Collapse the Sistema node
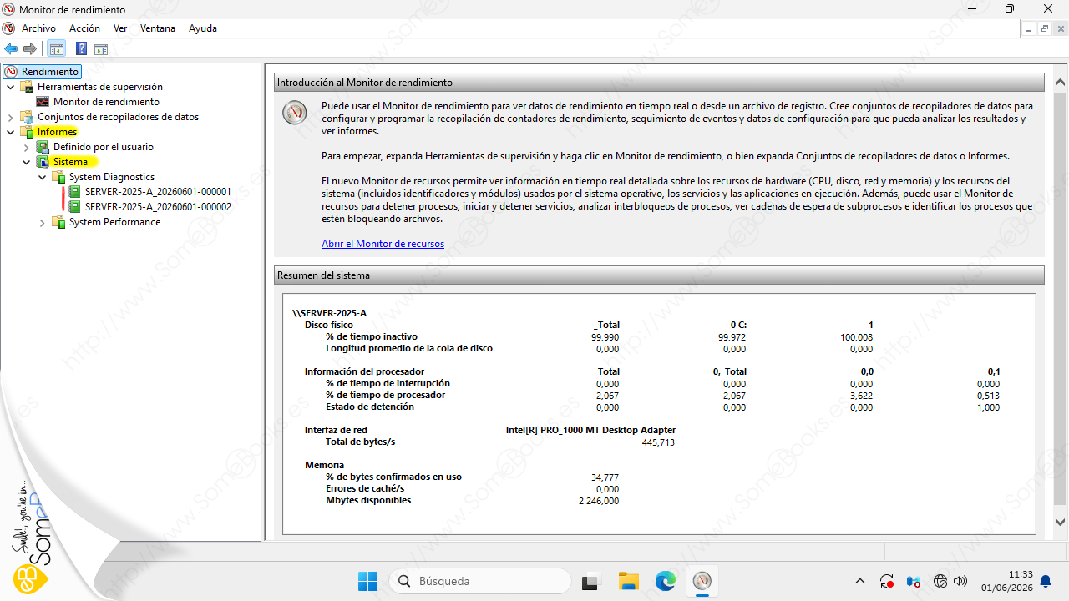This screenshot has width=1069, height=601. 27,162
